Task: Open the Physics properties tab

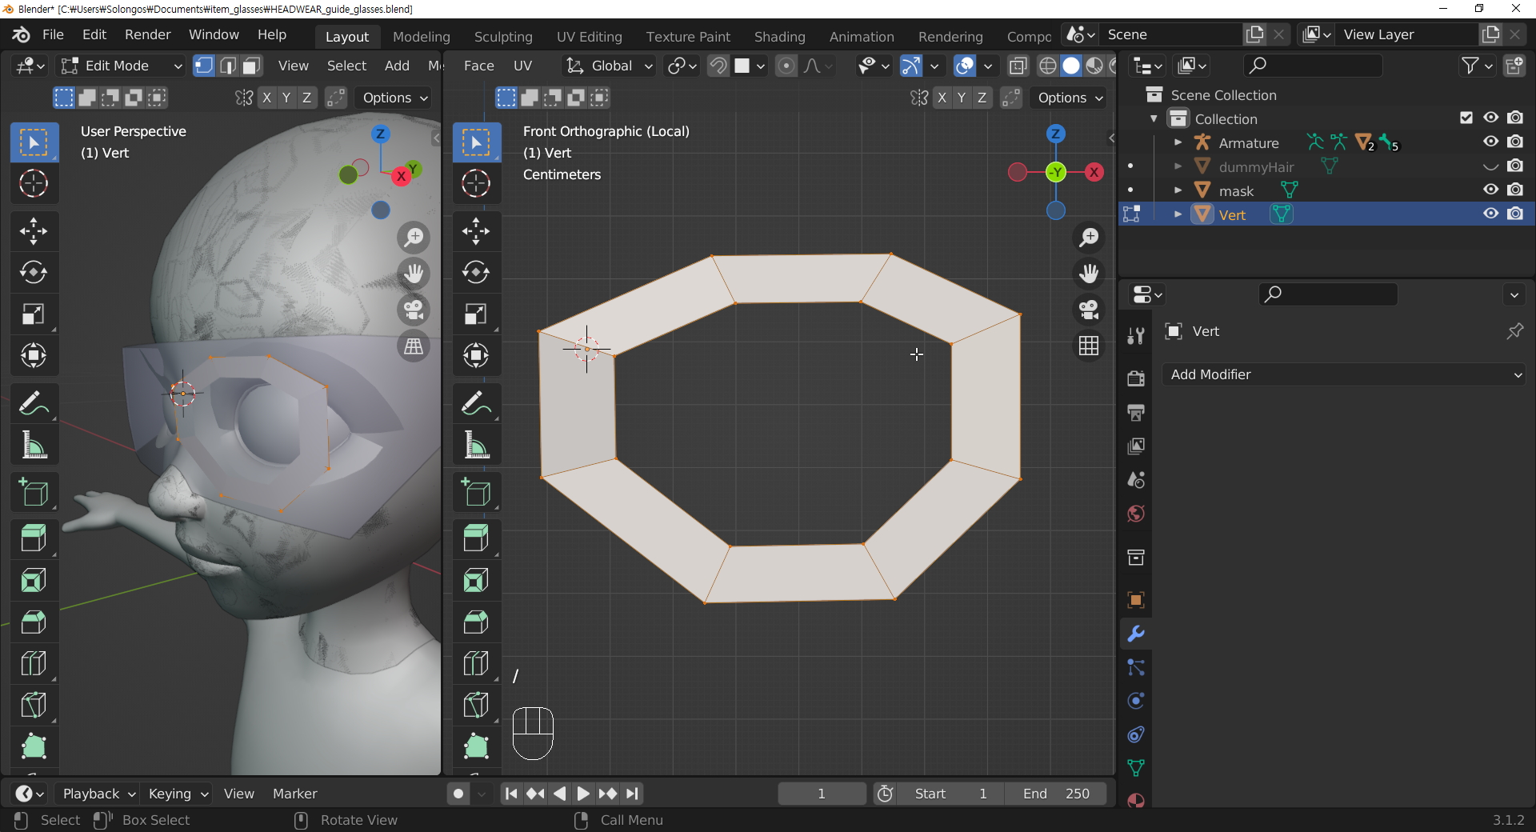Action: 1136,701
